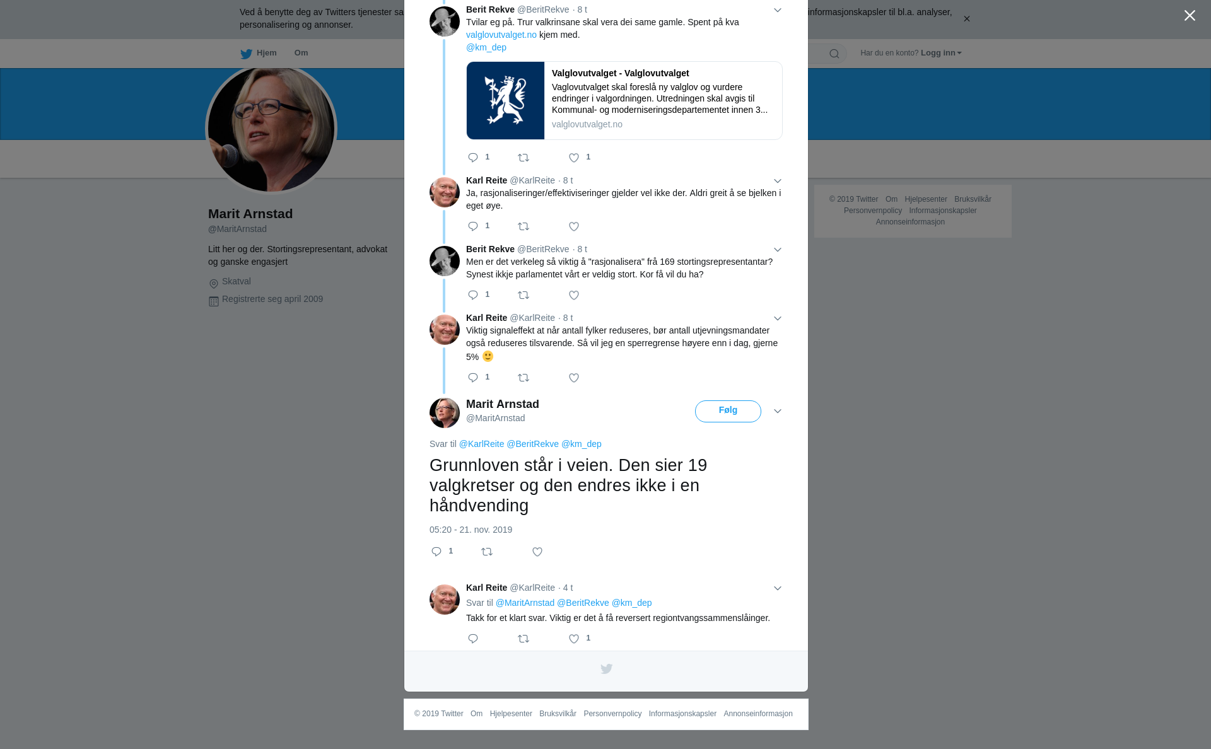Like Marit Arnstad's main tweet

click(x=537, y=552)
